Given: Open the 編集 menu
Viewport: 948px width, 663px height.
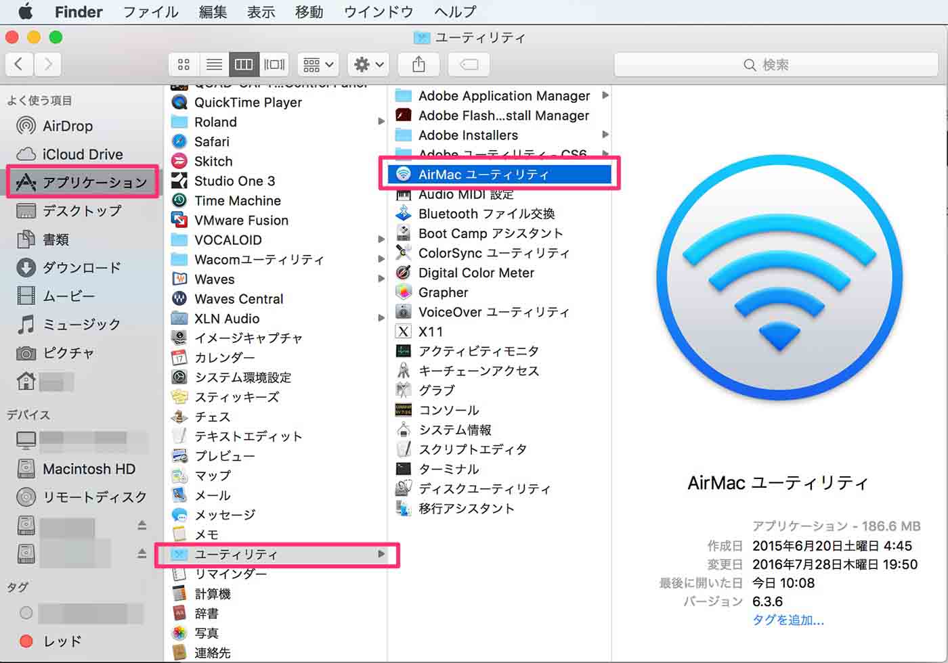Looking at the screenshot, I should click(x=213, y=12).
